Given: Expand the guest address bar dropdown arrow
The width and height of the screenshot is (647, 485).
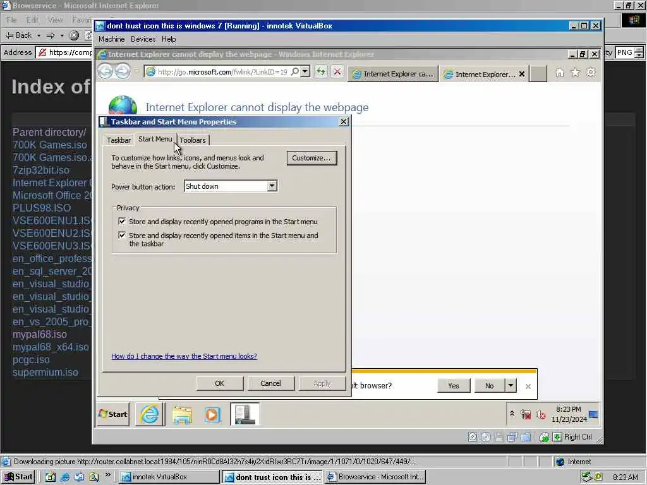Looking at the screenshot, I should 305,72.
